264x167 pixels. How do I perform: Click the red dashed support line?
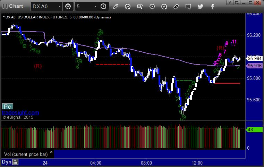click(113, 64)
